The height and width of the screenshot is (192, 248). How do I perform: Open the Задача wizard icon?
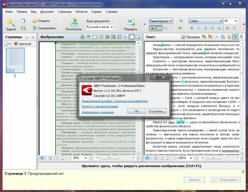11,23
